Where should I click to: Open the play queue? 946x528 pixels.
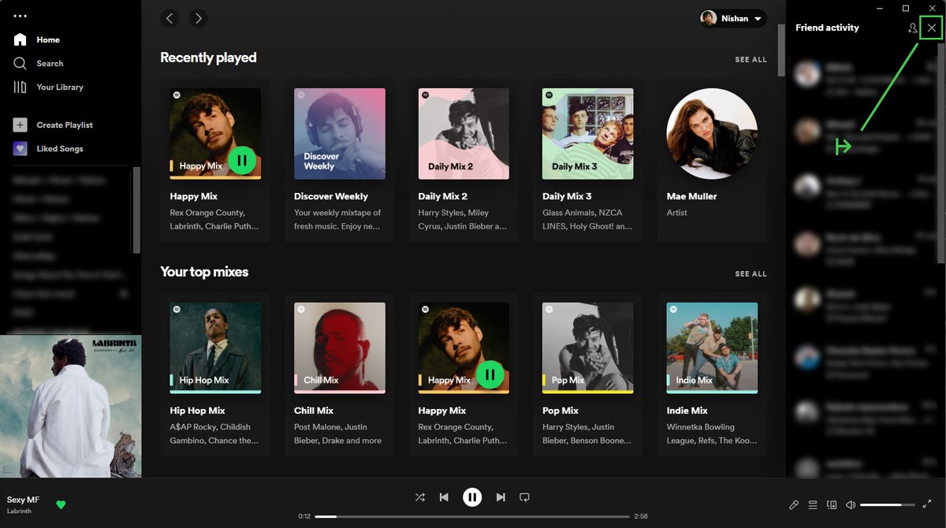coord(813,504)
